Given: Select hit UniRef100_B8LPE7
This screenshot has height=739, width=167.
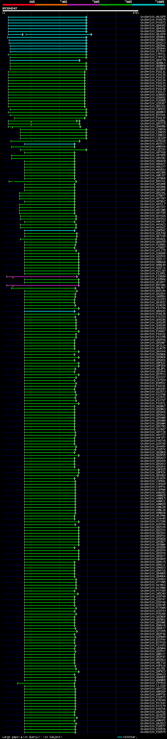Looking at the screenshot, I should click(x=153, y=288).
